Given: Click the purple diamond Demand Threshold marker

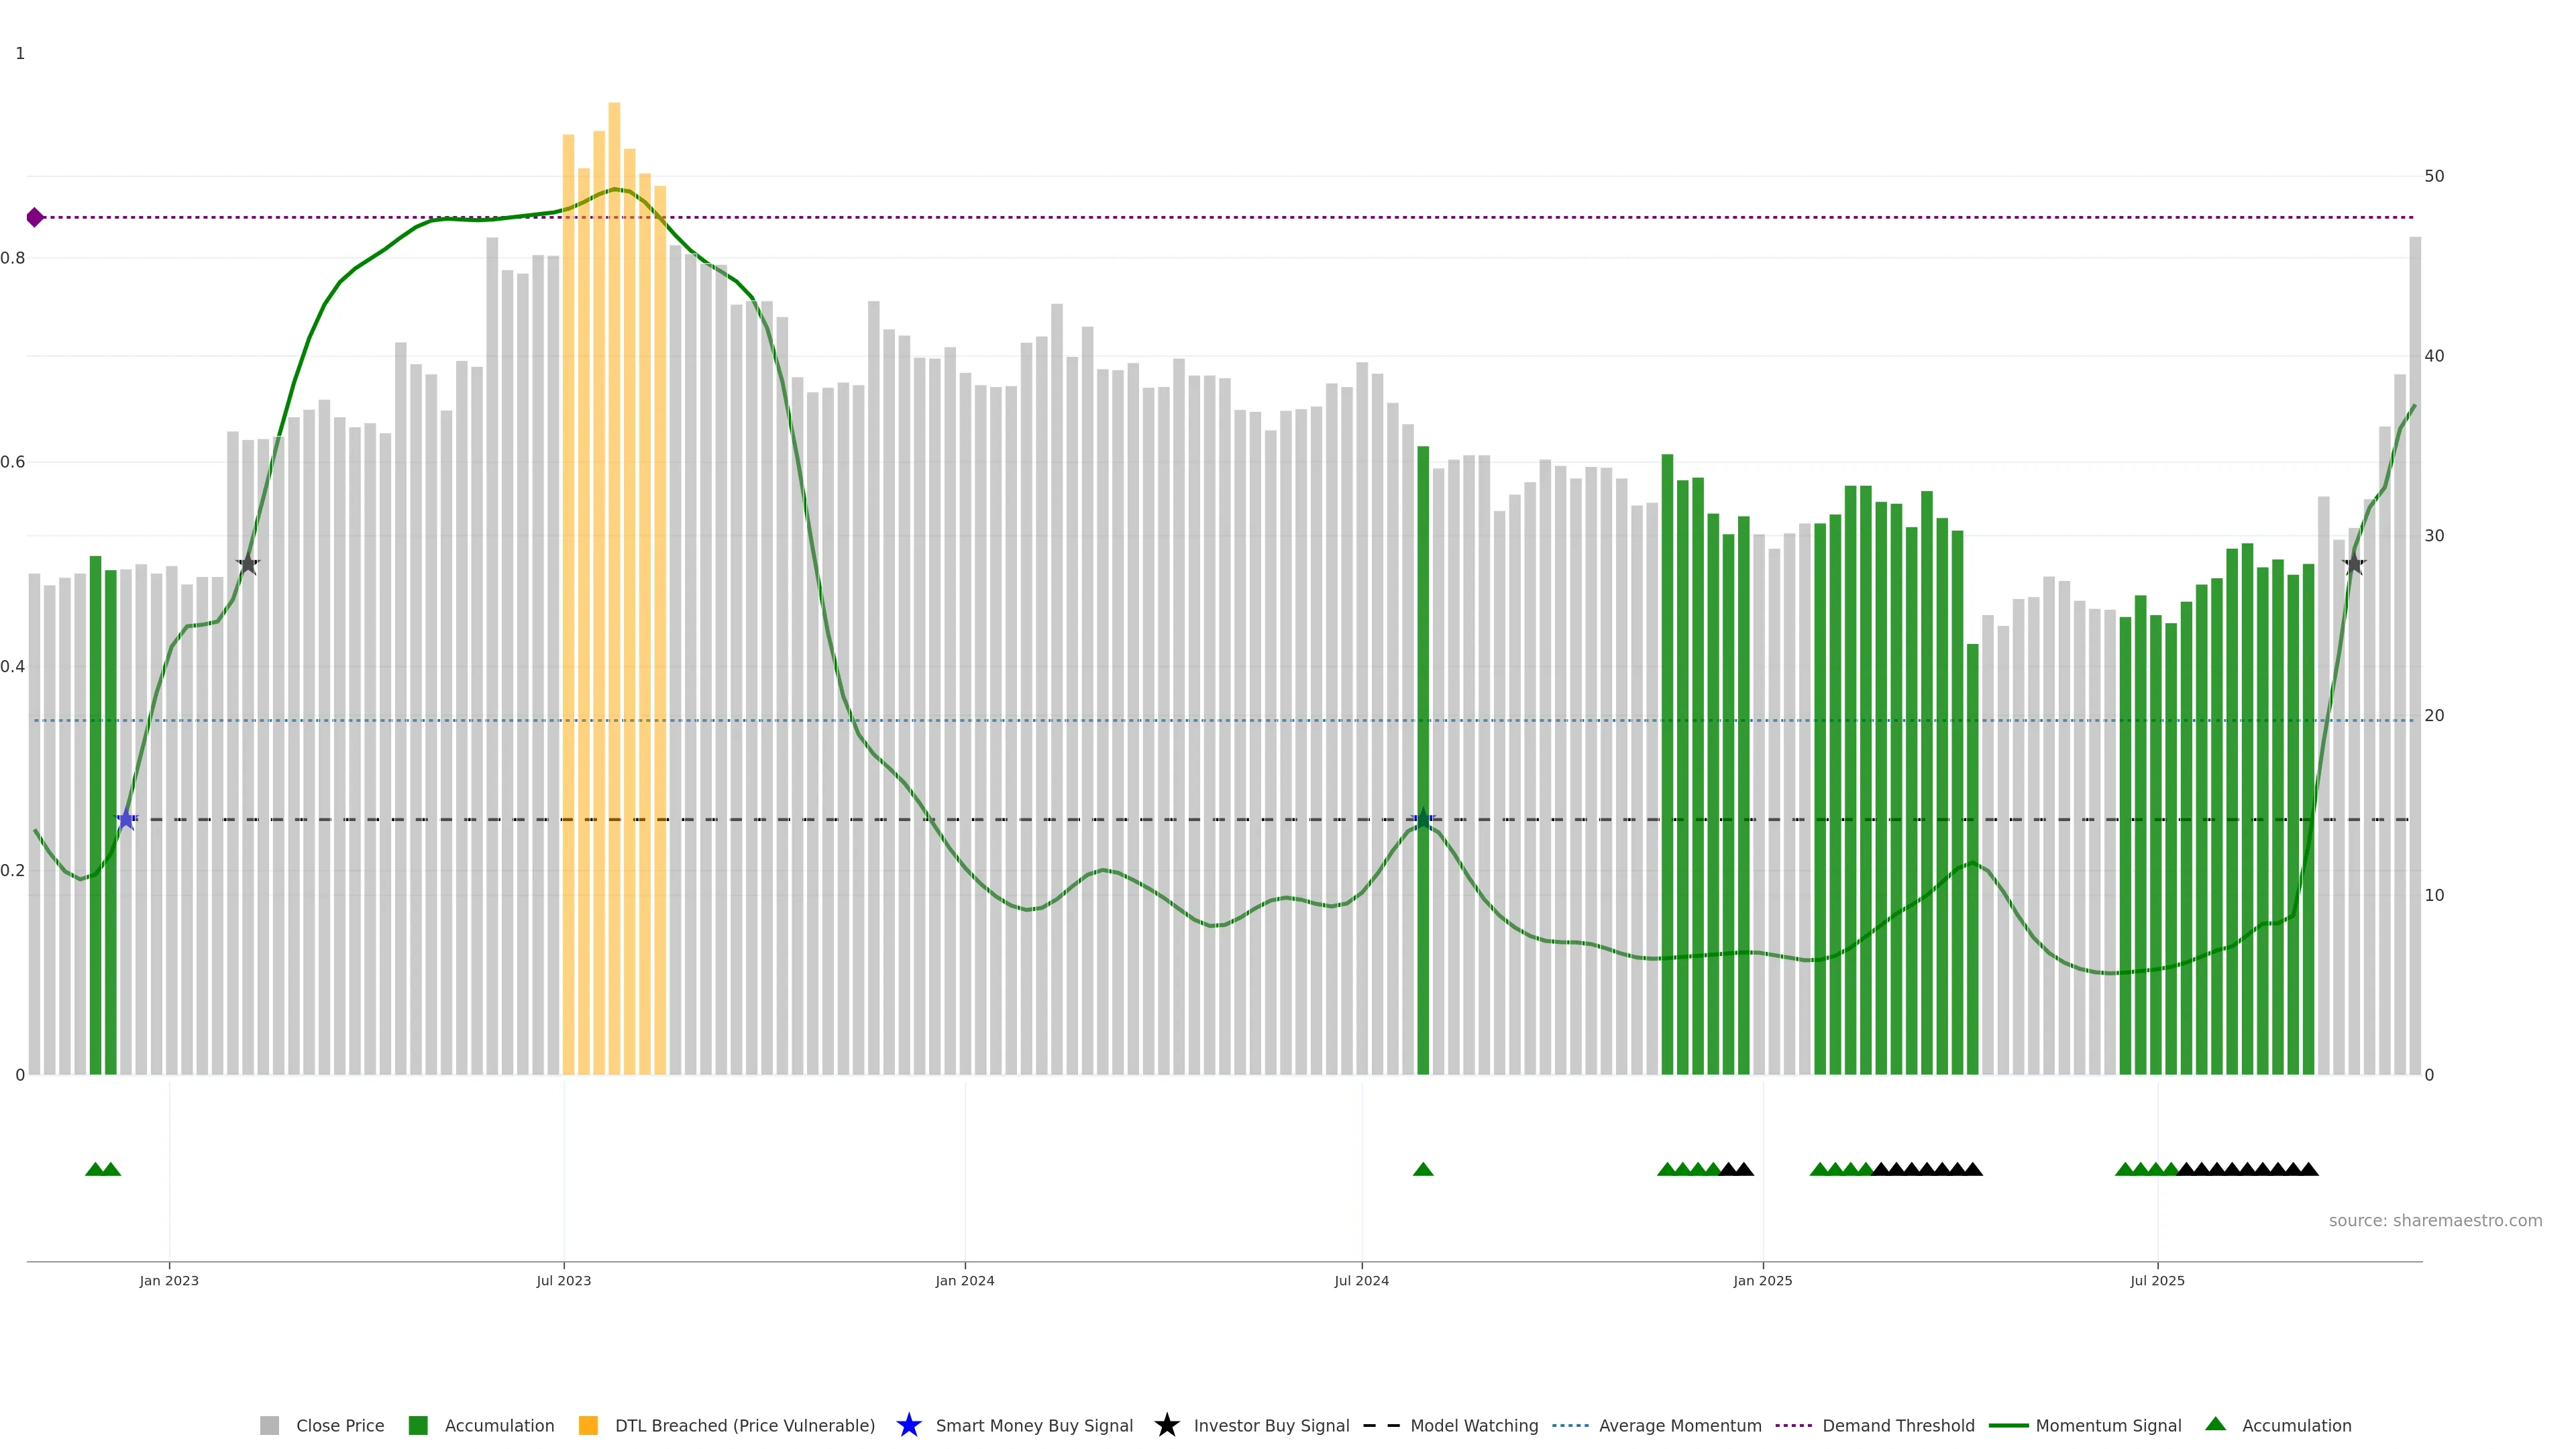Looking at the screenshot, I should pos(35,217).
